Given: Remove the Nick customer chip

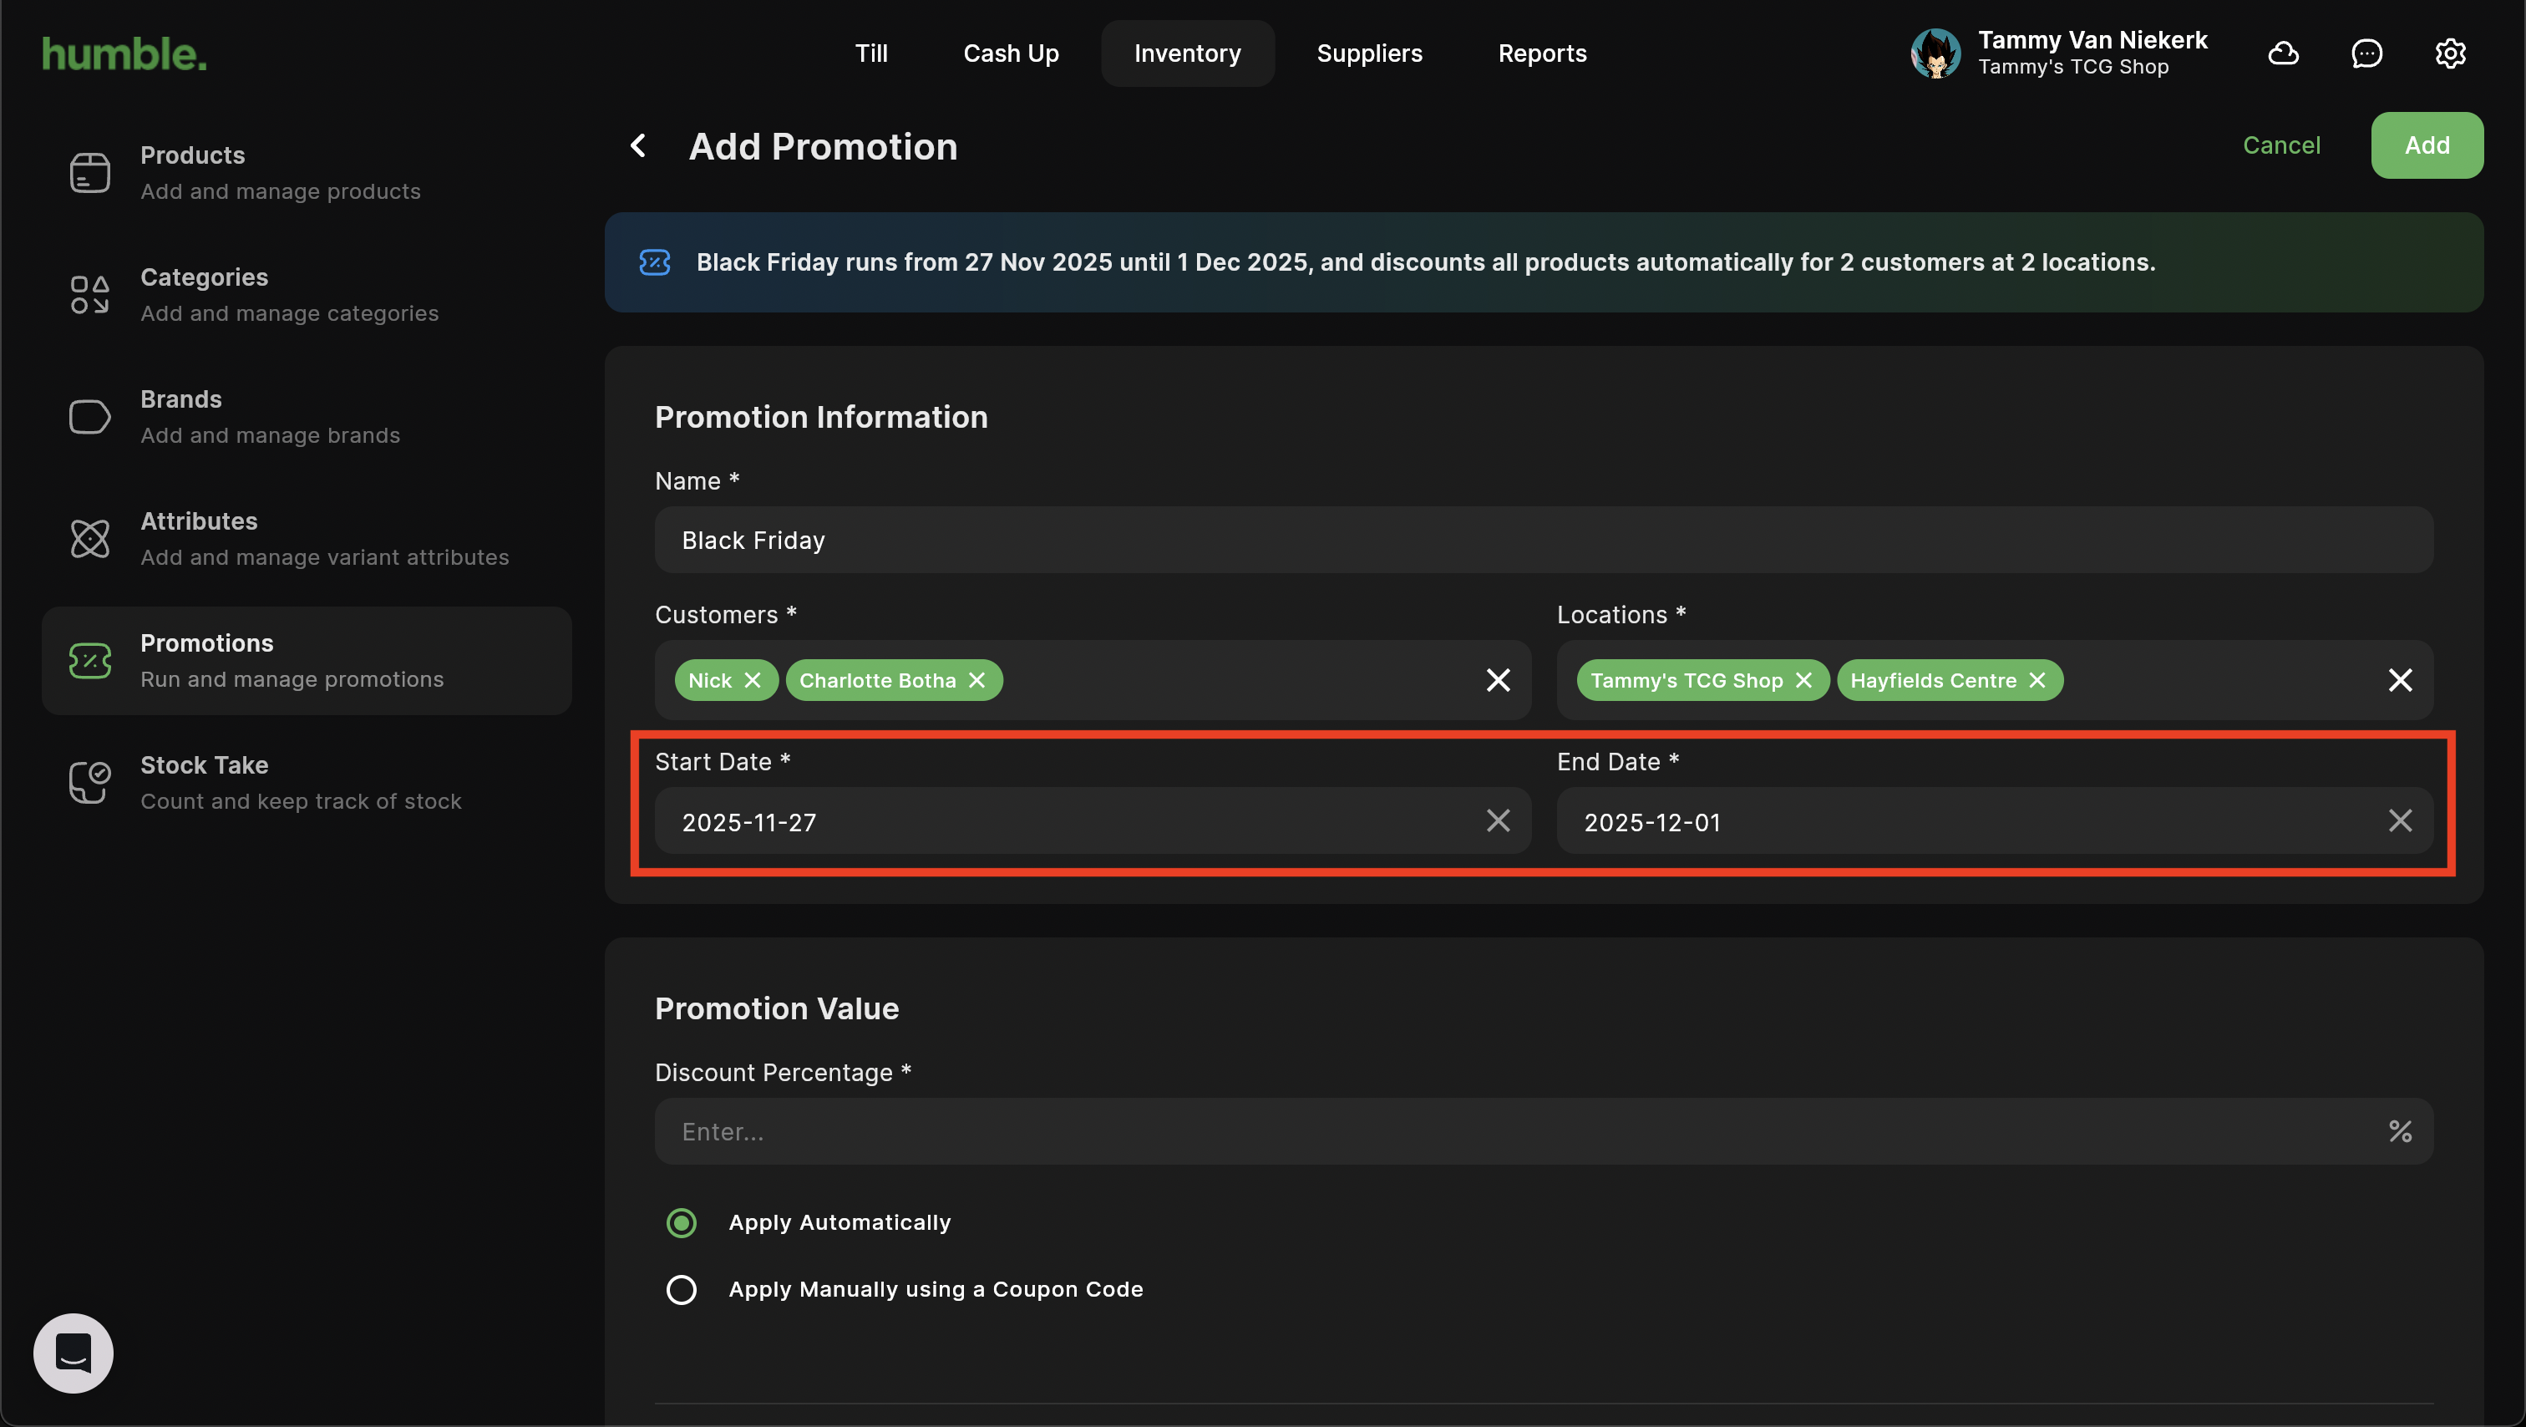Looking at the screenshot, I should (x=752, y=681).
